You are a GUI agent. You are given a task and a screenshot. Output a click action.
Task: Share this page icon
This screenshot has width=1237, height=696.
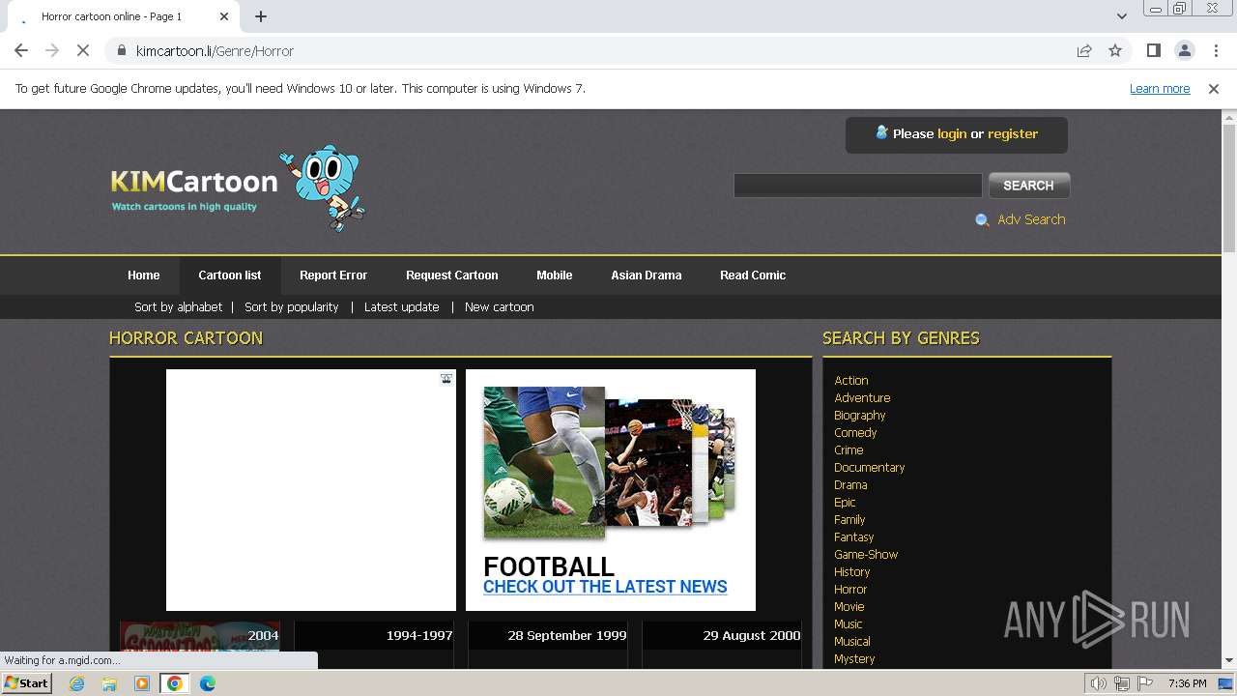pyautogui.click(x=1084, y=50)
